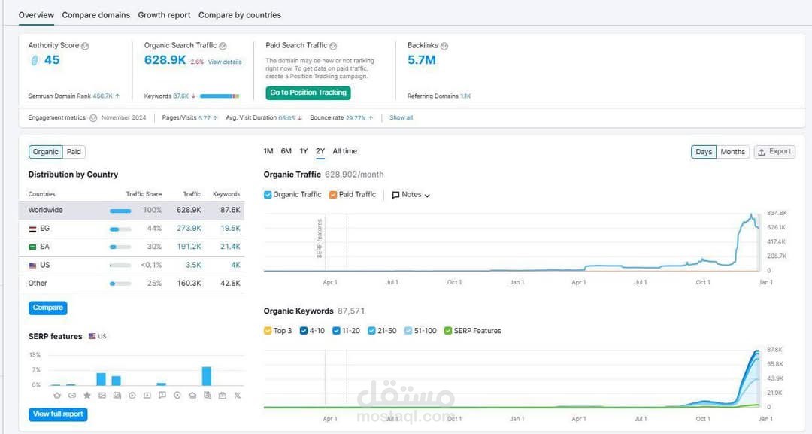Viewport: 812px width, 434px height.
Task: Open the View full report button
Action: [58, 414]
